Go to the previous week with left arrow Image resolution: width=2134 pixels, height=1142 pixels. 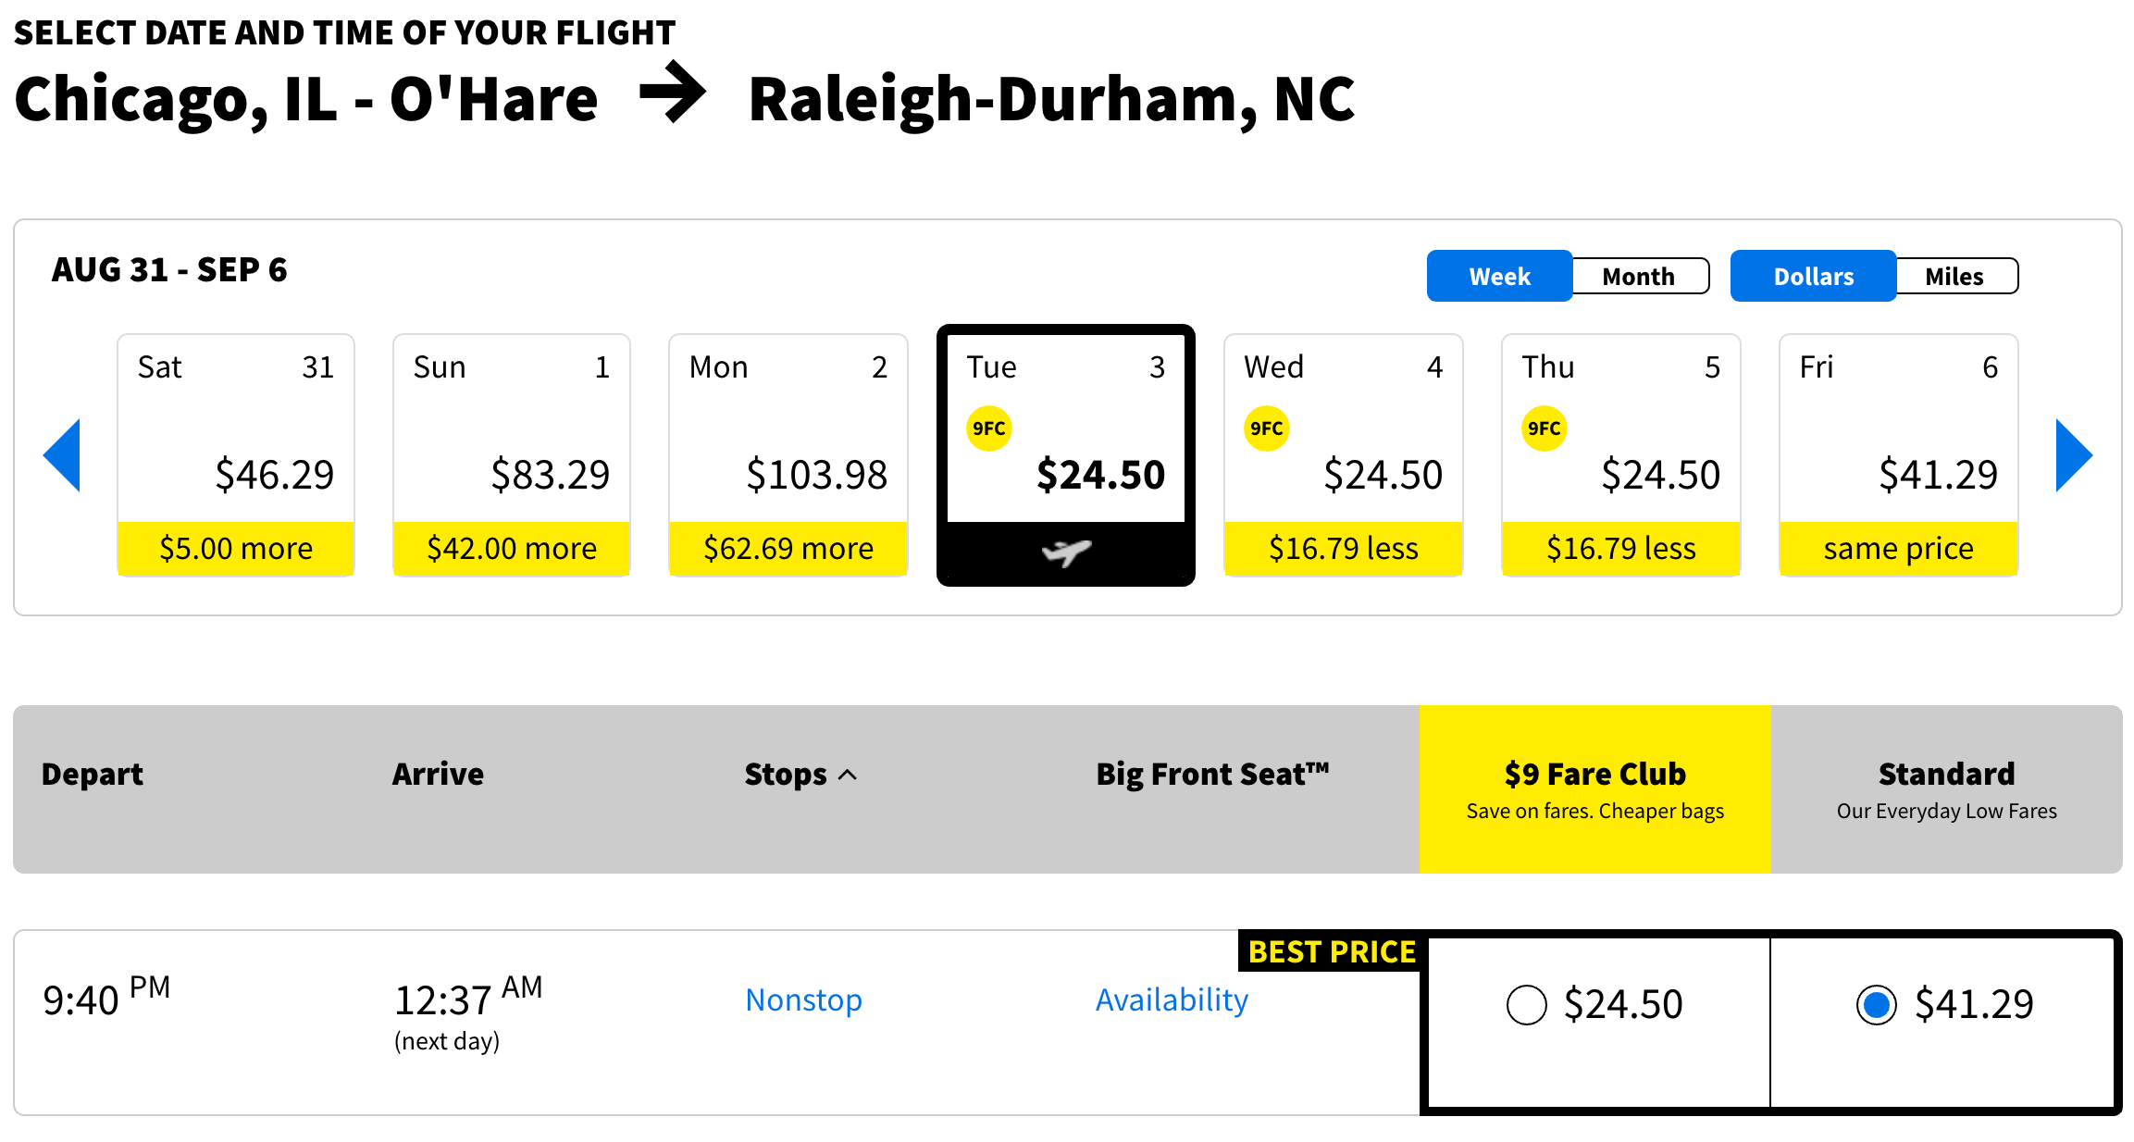click(63, 455)
